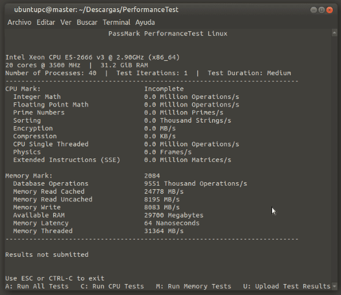Screen dimensions: 341x295
Task: Click the 'Memory Read Uncached' label
Action: tap(53, 200)
